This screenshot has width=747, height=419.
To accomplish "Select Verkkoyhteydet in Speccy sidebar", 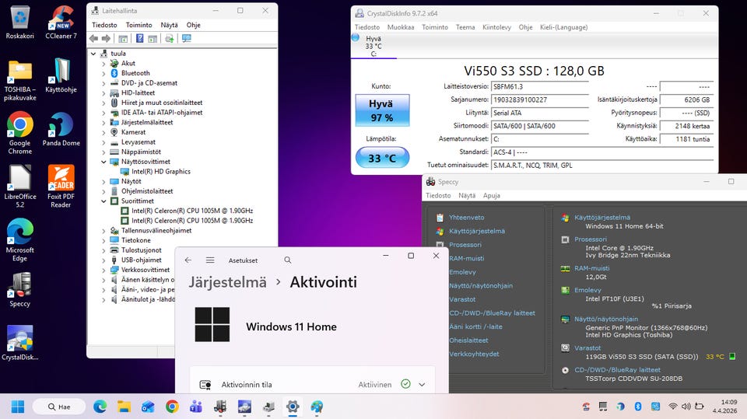I will tap(474, 354).
